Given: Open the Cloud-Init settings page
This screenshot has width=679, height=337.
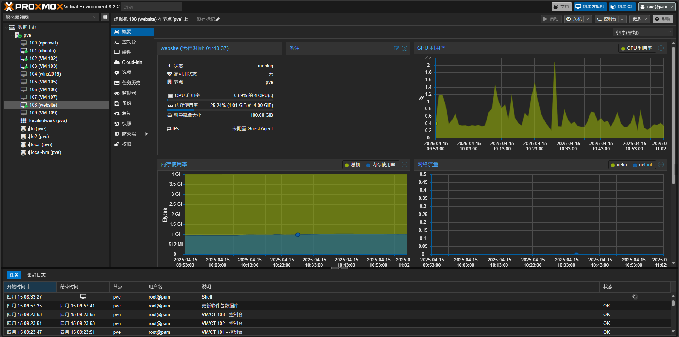Looking at the screenshot, I should 132,62.
